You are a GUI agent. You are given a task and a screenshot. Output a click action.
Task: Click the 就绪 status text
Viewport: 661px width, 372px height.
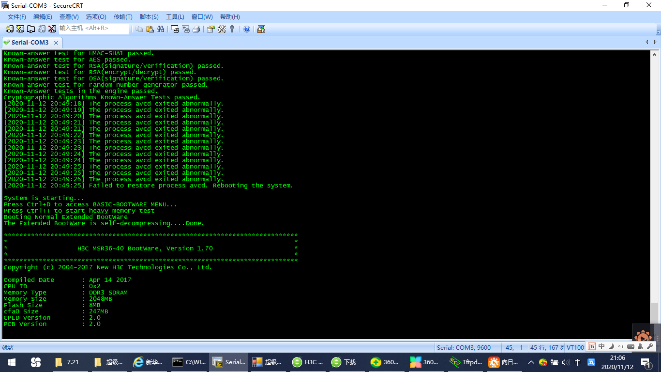tap(8, 347)
